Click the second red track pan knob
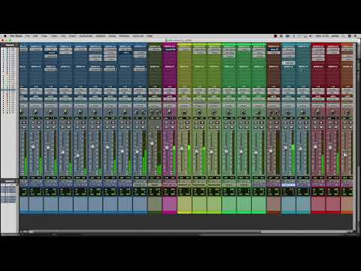Screen dimensions: 361x271 click(x=333, y=112)
